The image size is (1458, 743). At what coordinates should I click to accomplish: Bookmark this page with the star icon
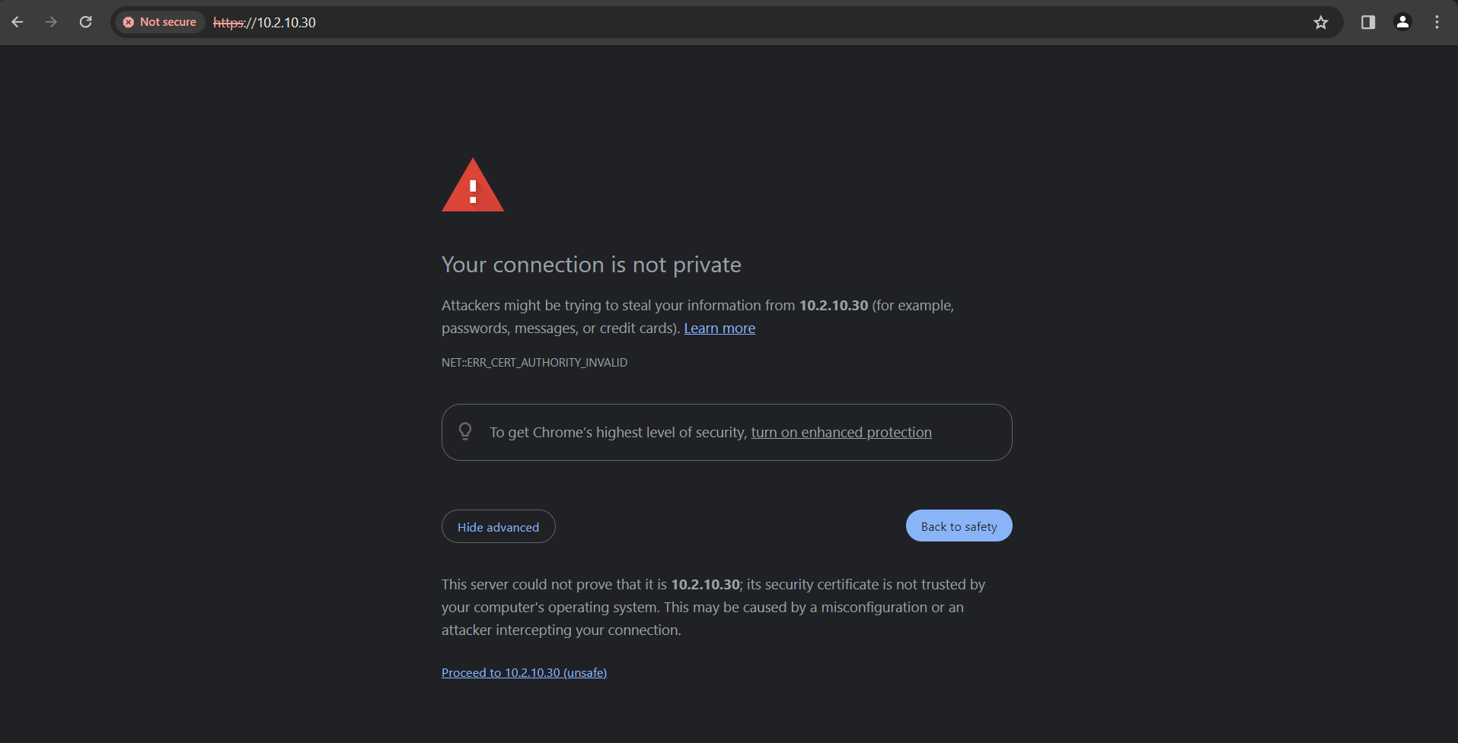click(x=1321, y=22)
